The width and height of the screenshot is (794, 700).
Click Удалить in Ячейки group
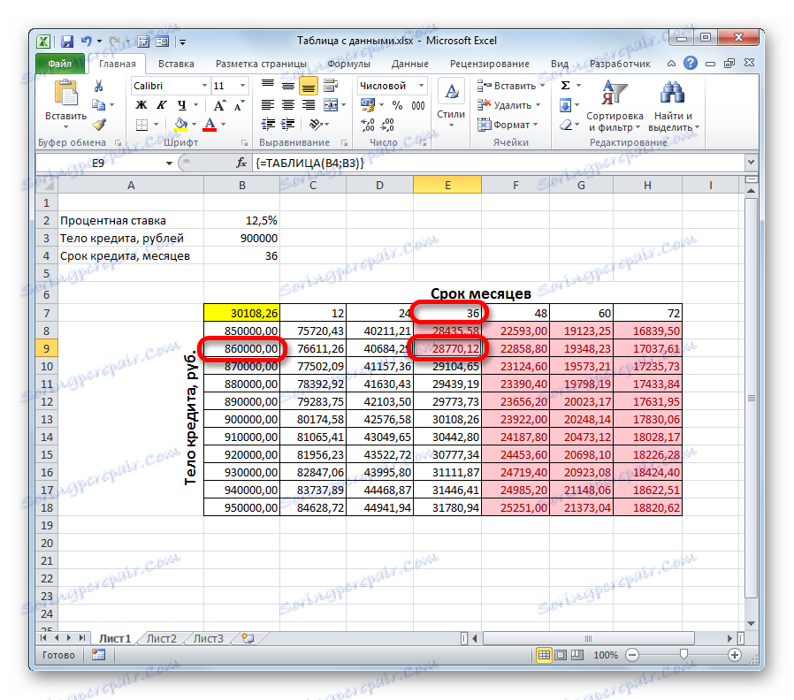point(508,105)
